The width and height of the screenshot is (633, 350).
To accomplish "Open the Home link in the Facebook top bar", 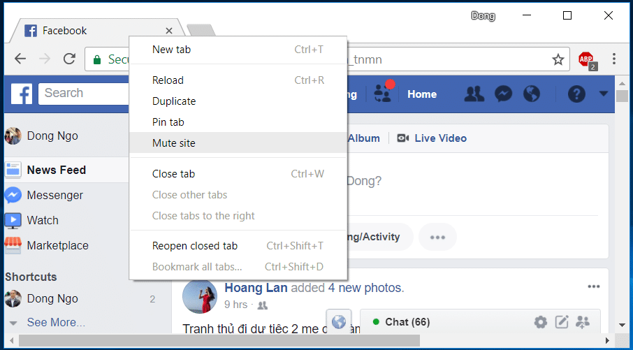I will 422,94.
